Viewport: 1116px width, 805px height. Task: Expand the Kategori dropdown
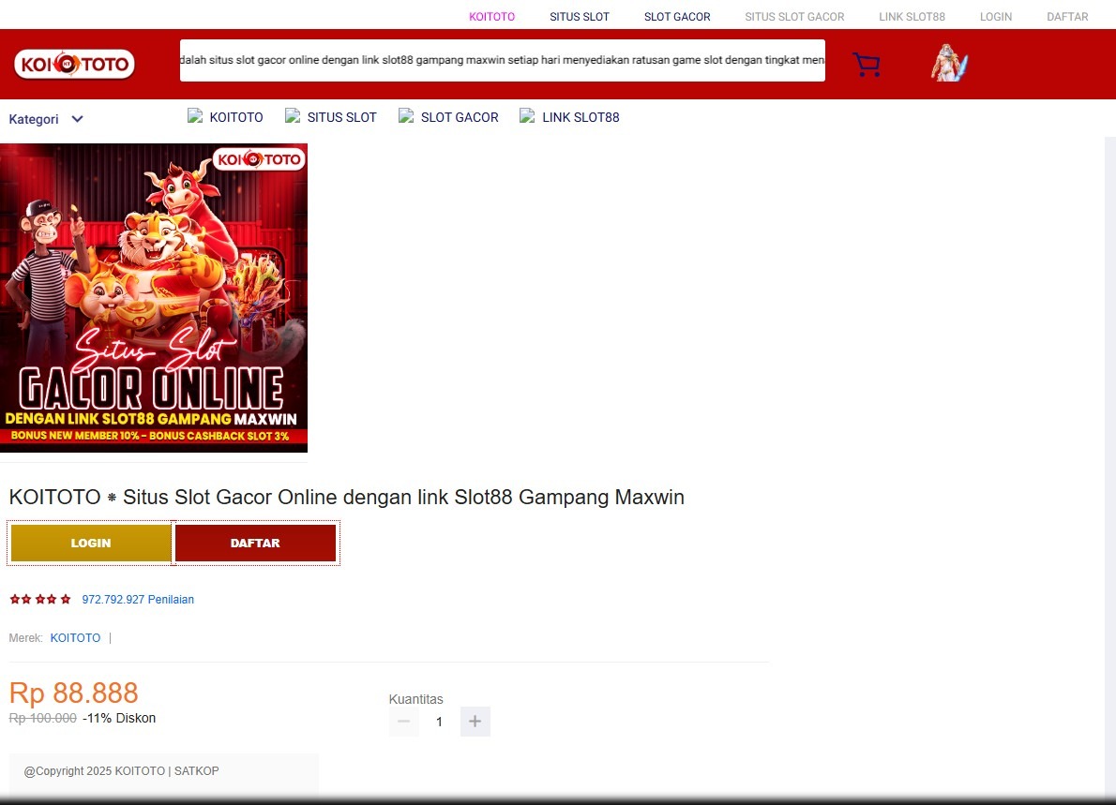click(45, 119)
